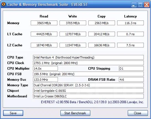Select L1 Cache Copy value 20412 MB/s
This screenshot has width=151, height=119.
[102, 34]
